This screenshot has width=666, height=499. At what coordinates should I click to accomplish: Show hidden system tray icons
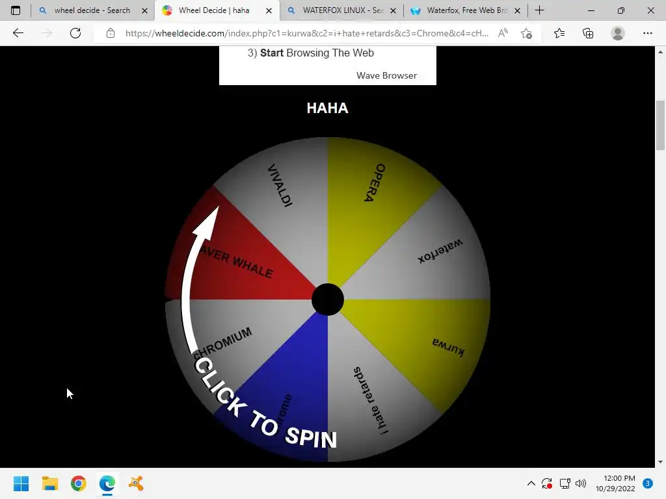pyautogui.click(x=531, y=483)
